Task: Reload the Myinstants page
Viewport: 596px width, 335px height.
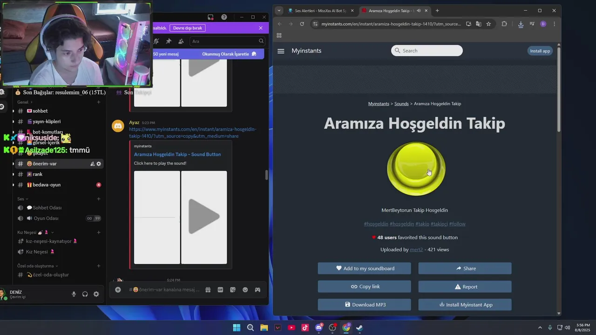Action: coord(302,24)
